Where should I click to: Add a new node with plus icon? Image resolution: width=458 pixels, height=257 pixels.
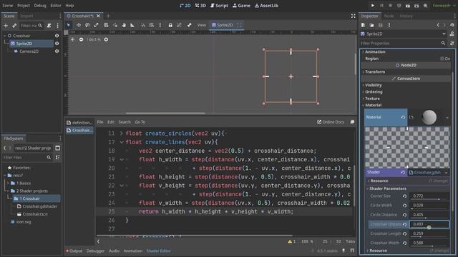6,26
